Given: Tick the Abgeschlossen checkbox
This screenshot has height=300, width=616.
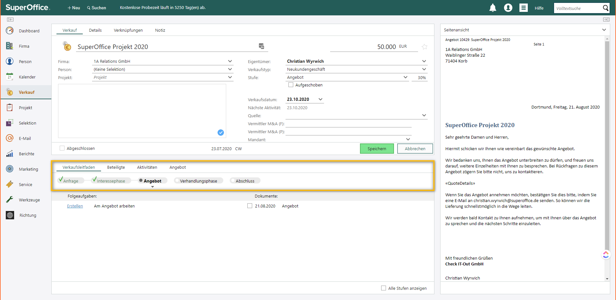Looking at the screenshot, I should click(x=62, y=148).
